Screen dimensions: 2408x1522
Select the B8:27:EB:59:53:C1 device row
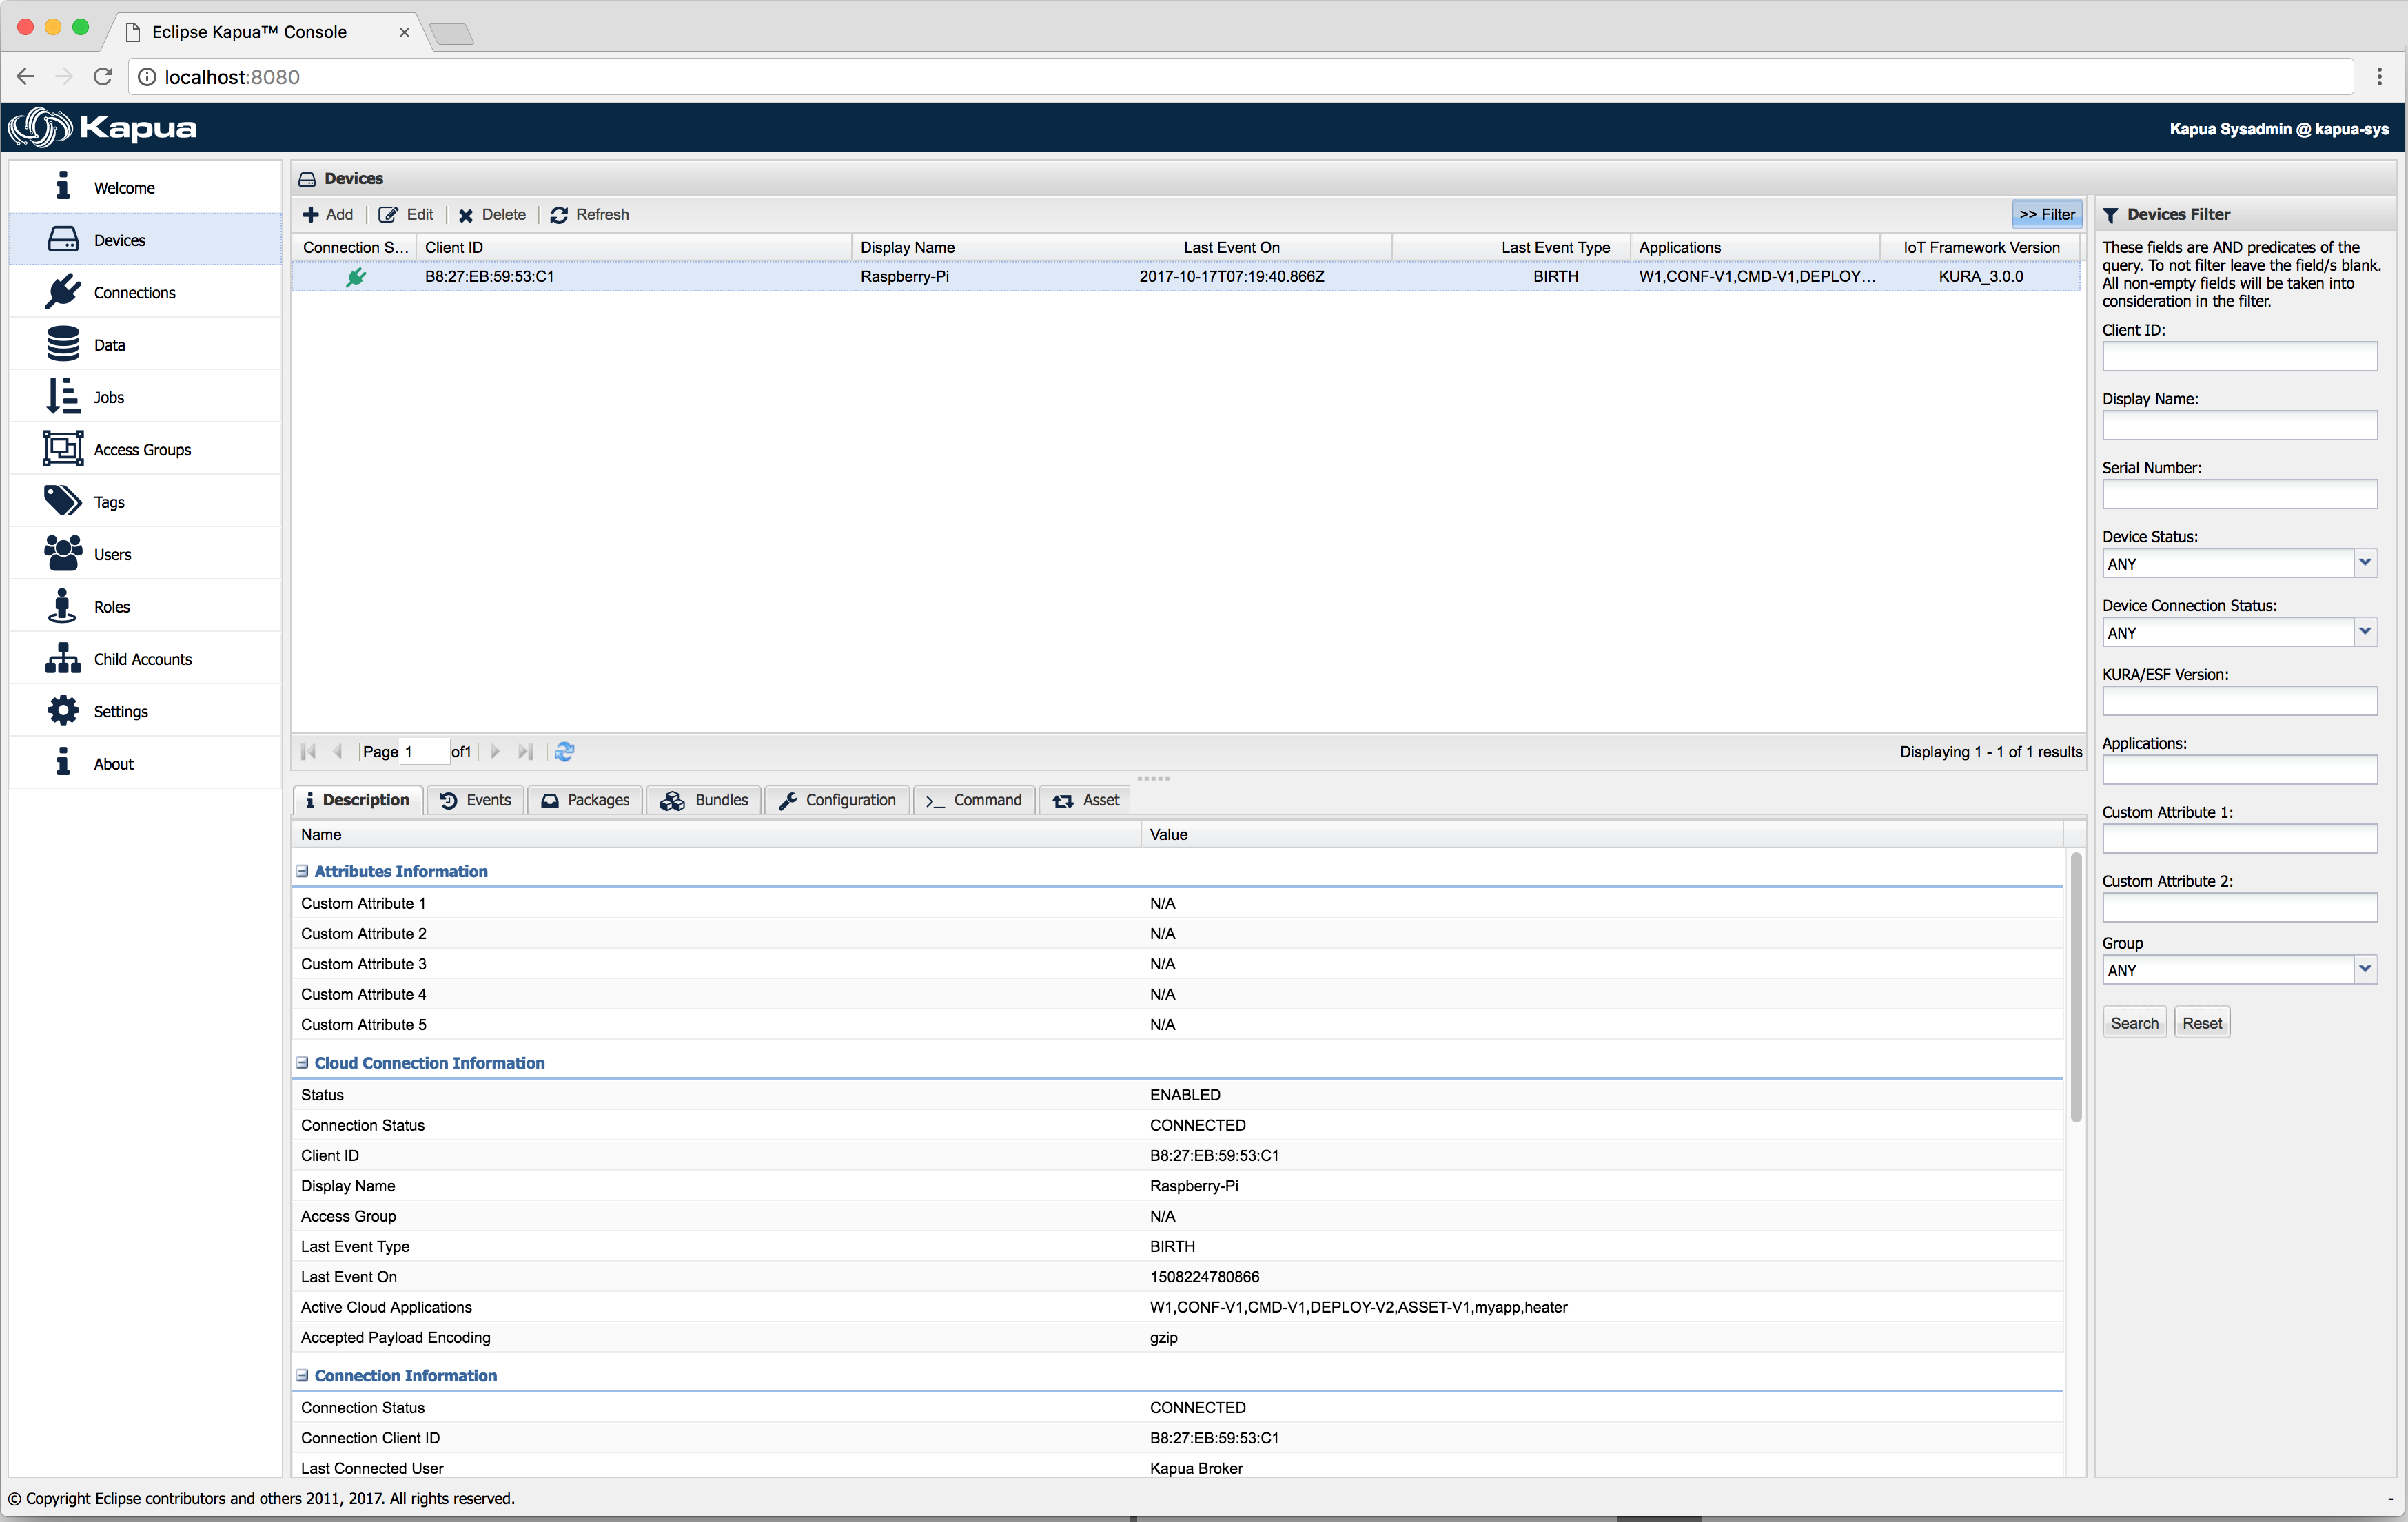tap(1186, 277)
